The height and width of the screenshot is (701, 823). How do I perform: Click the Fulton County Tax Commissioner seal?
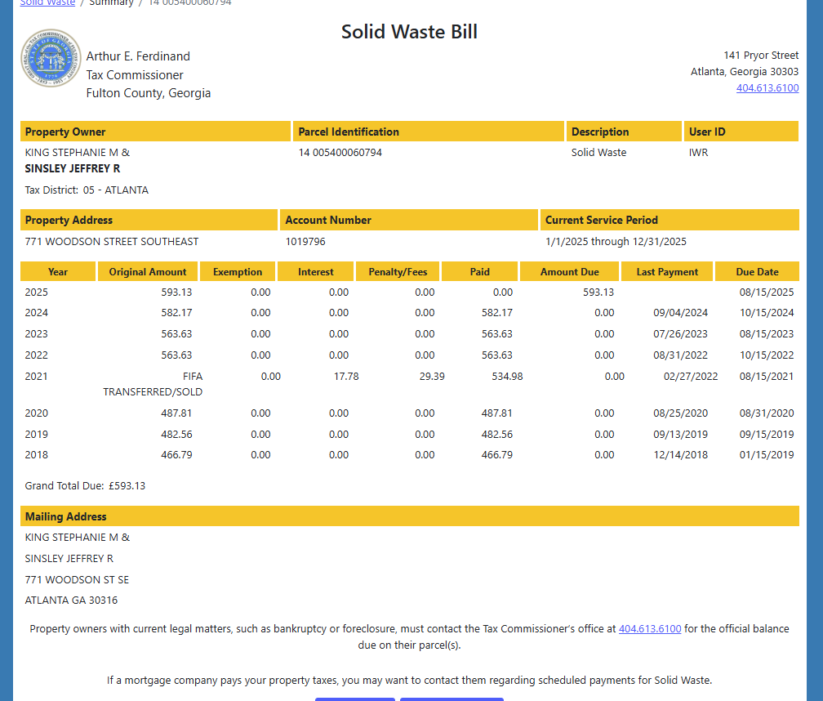[x=51, y=59]
